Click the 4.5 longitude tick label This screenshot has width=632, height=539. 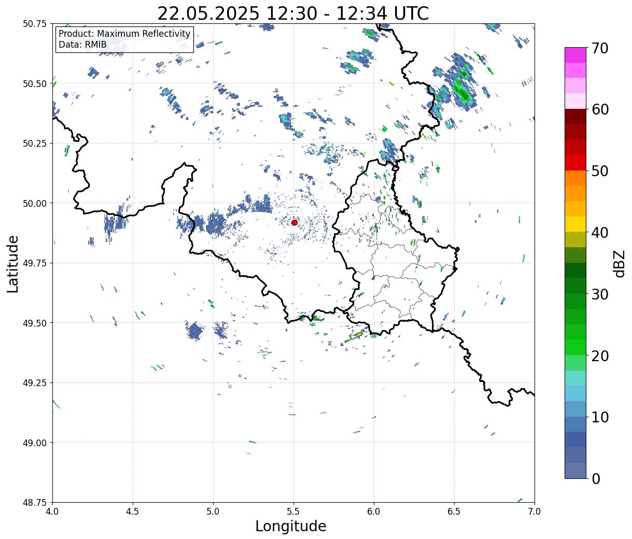click(x=133, y=512)
